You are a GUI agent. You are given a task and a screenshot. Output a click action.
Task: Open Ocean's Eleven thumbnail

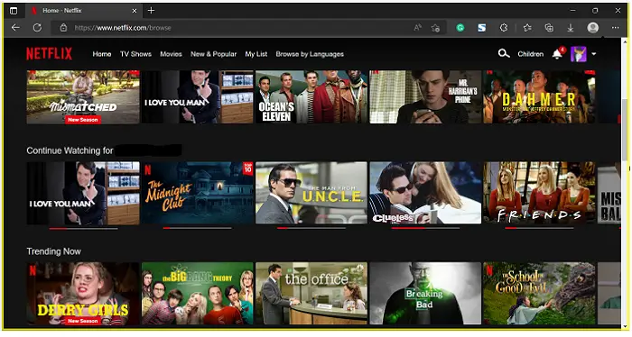tap(311, 97)
